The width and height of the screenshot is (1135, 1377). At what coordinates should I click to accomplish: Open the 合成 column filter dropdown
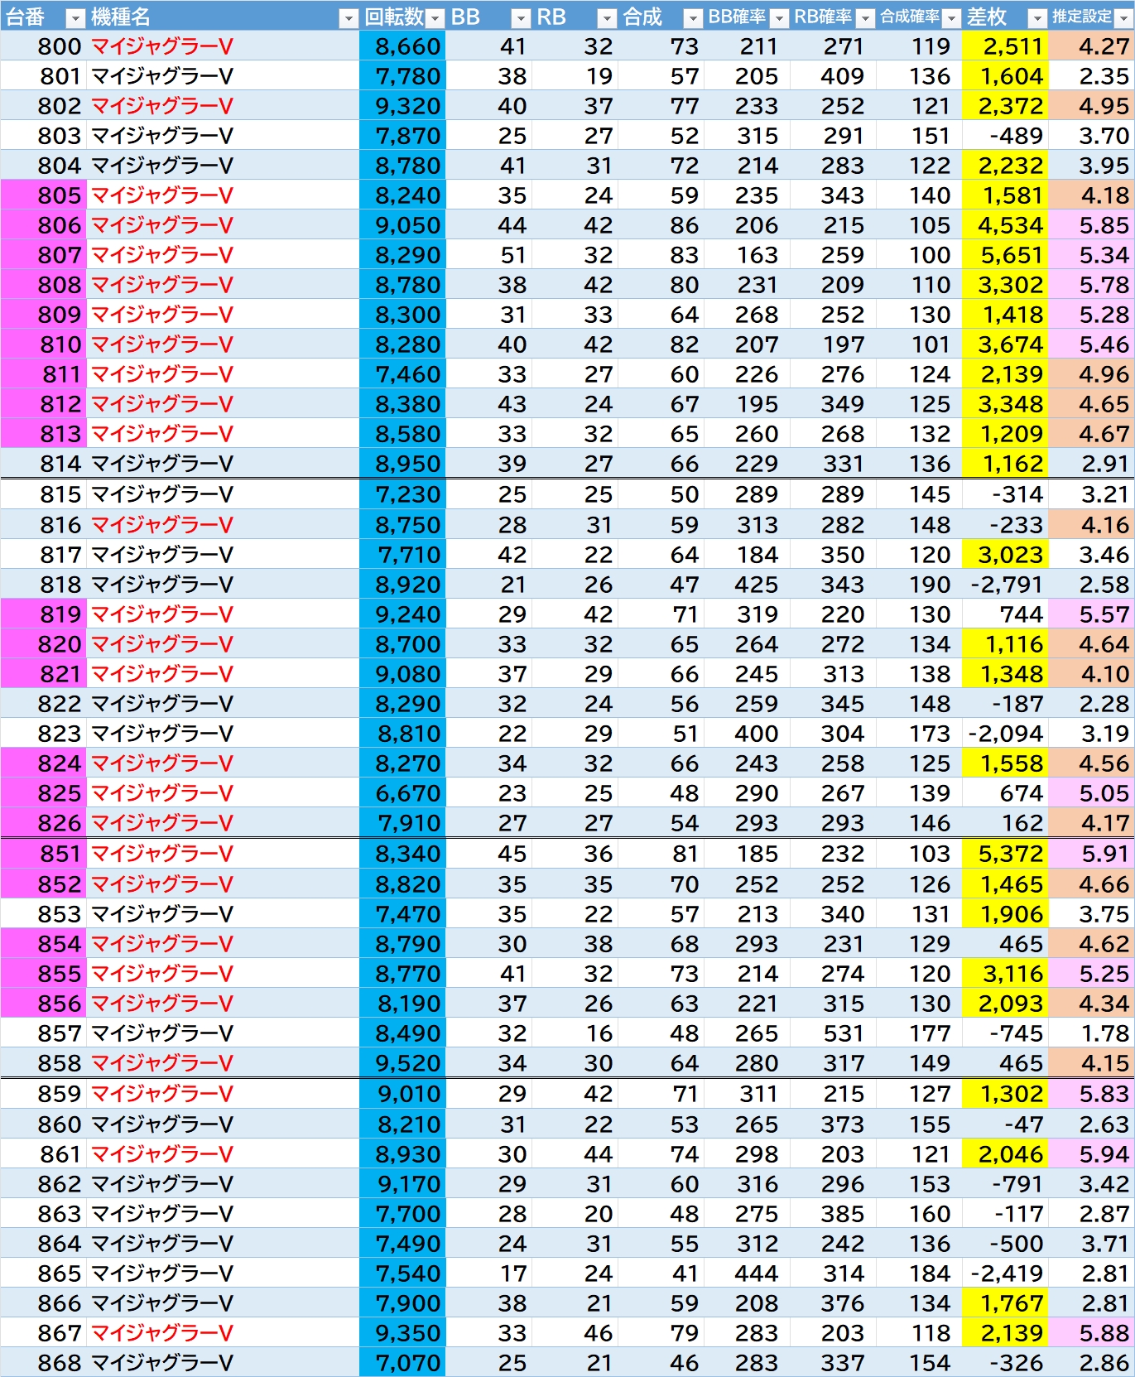[x=693, y=17]
